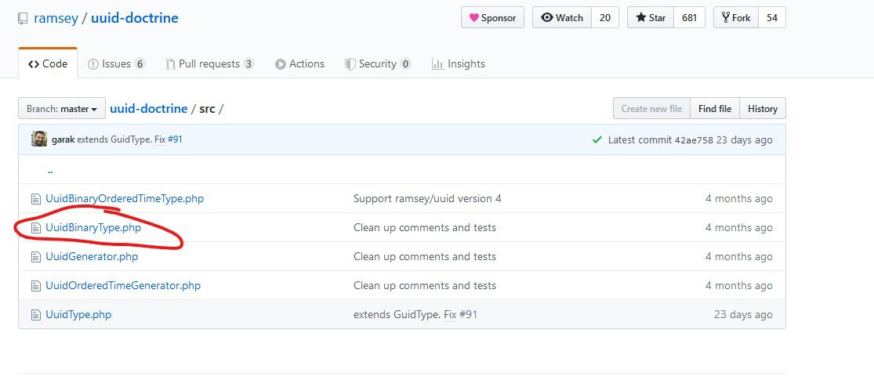Open the Pull requests tab
Viewport: 874px width, 391px height.
coord(209,63)
